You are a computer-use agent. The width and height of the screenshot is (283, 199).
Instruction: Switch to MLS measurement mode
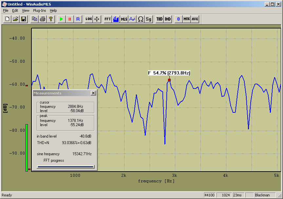click(124, 19)
